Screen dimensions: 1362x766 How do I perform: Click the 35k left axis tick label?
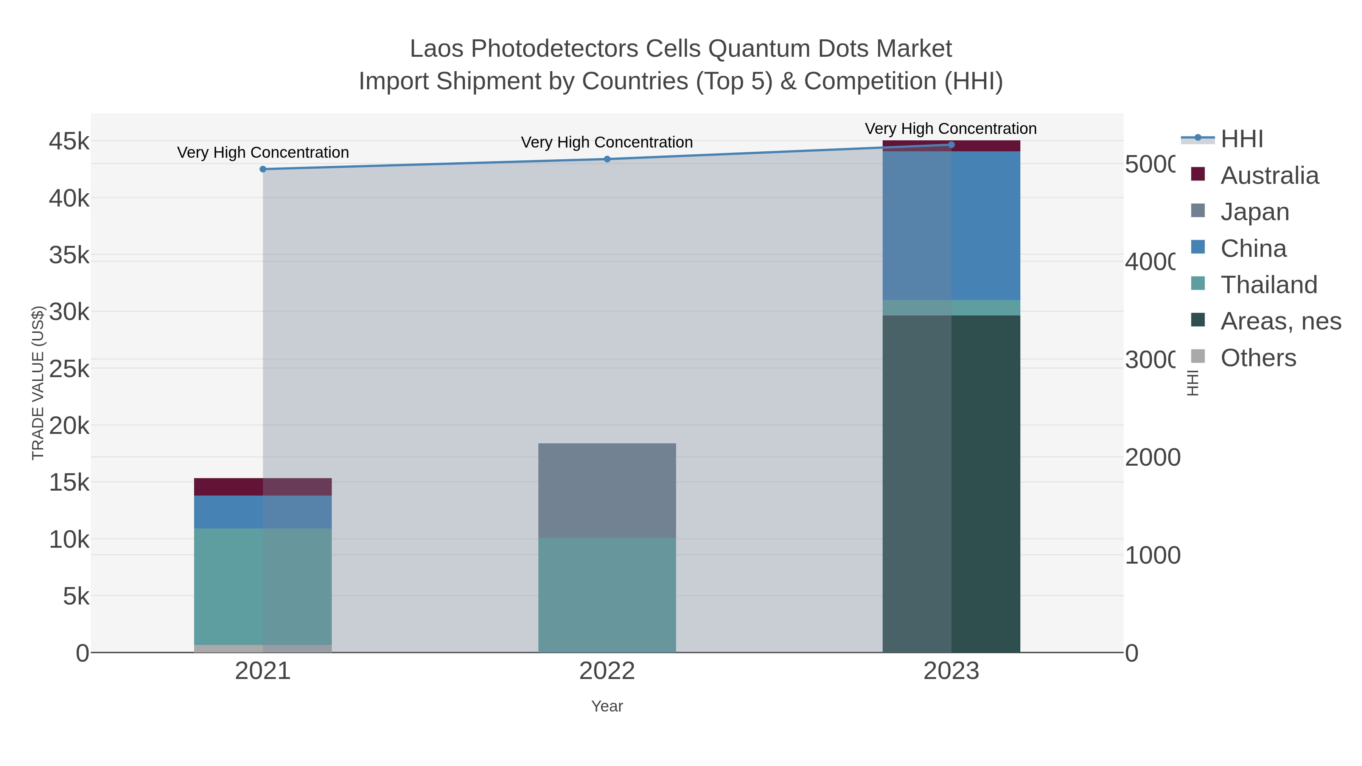point(69,255)
